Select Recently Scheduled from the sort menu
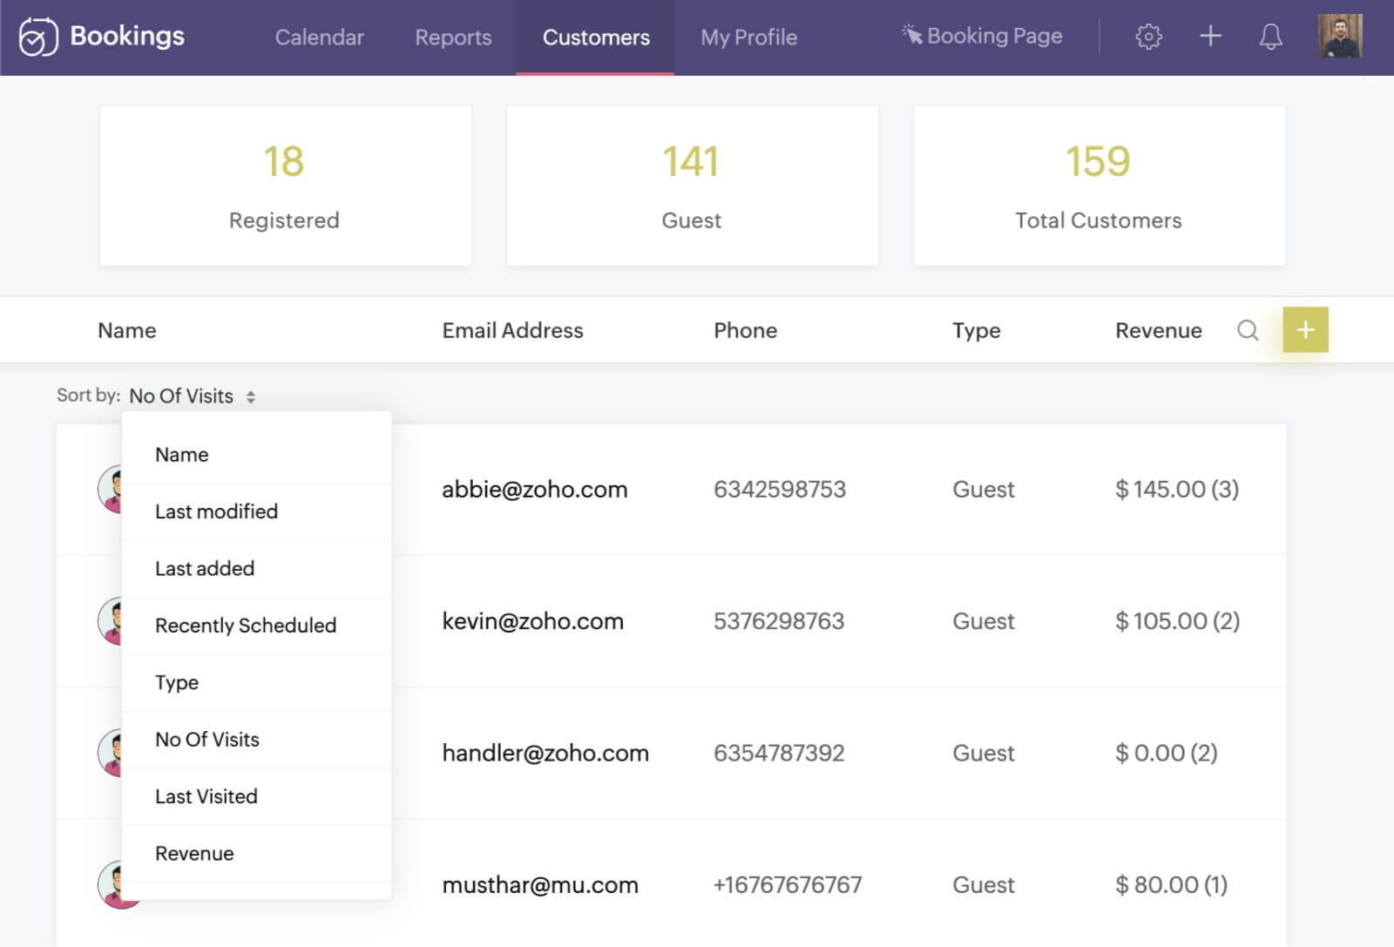 [x=246, y=625]
